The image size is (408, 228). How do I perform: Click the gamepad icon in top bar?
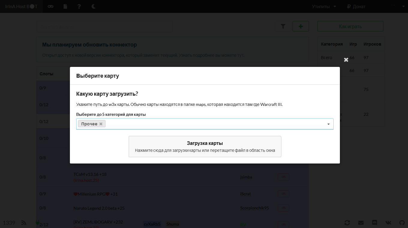(x=50, y=6)
